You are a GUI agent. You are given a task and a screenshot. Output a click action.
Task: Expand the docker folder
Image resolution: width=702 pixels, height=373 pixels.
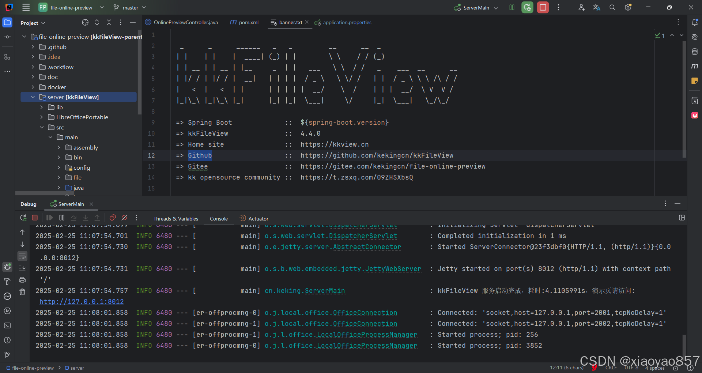pos(33,87)
